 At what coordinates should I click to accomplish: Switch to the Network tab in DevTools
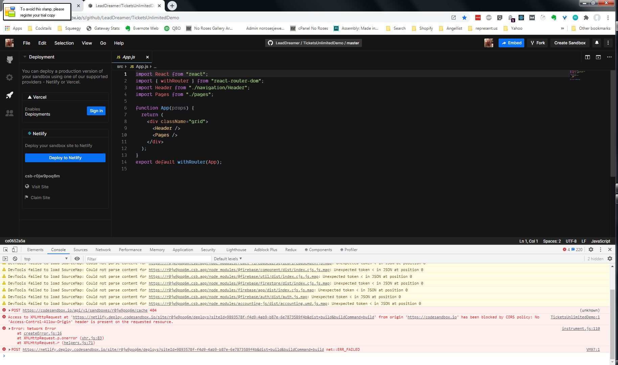click(103, 249)
